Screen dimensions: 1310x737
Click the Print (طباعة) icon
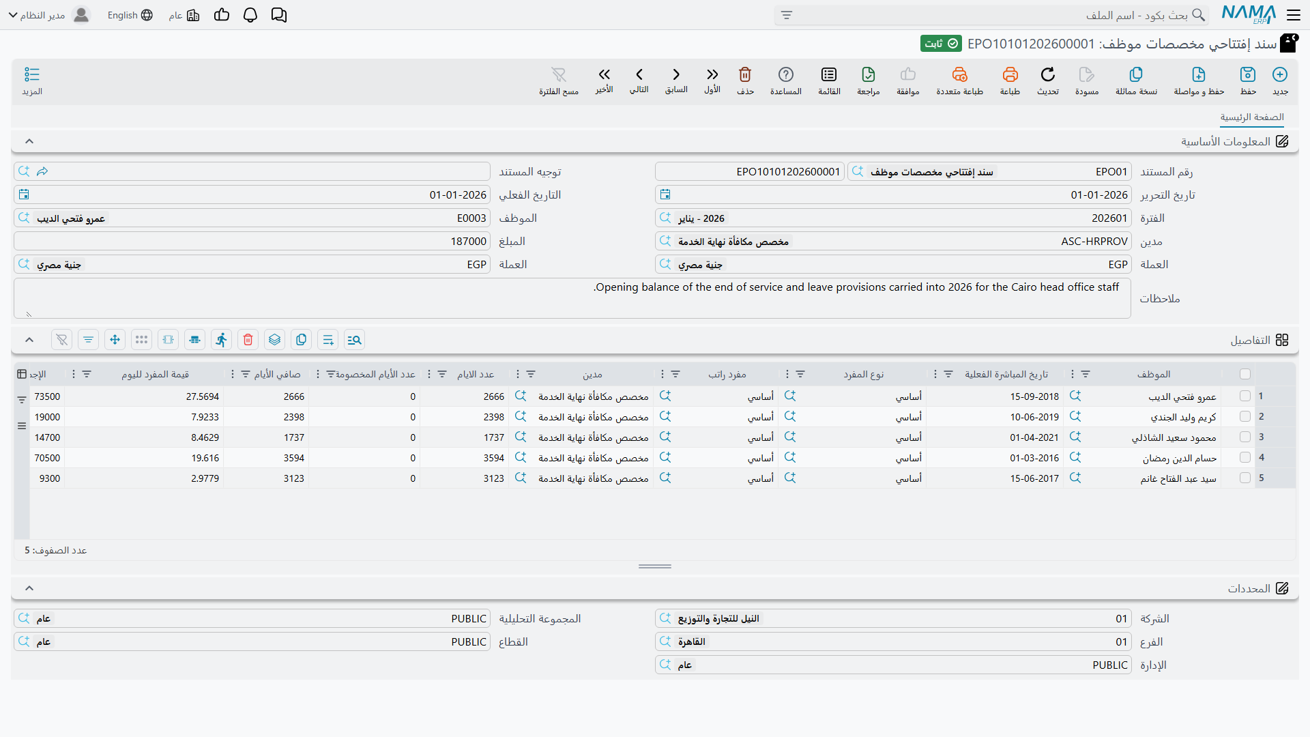pyautogui.click(x=1010, y=81)
